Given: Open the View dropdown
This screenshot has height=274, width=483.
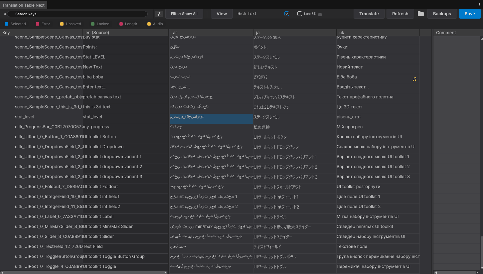Looking at the screenshot, I should pyautogui.click(x=222, y=14).
